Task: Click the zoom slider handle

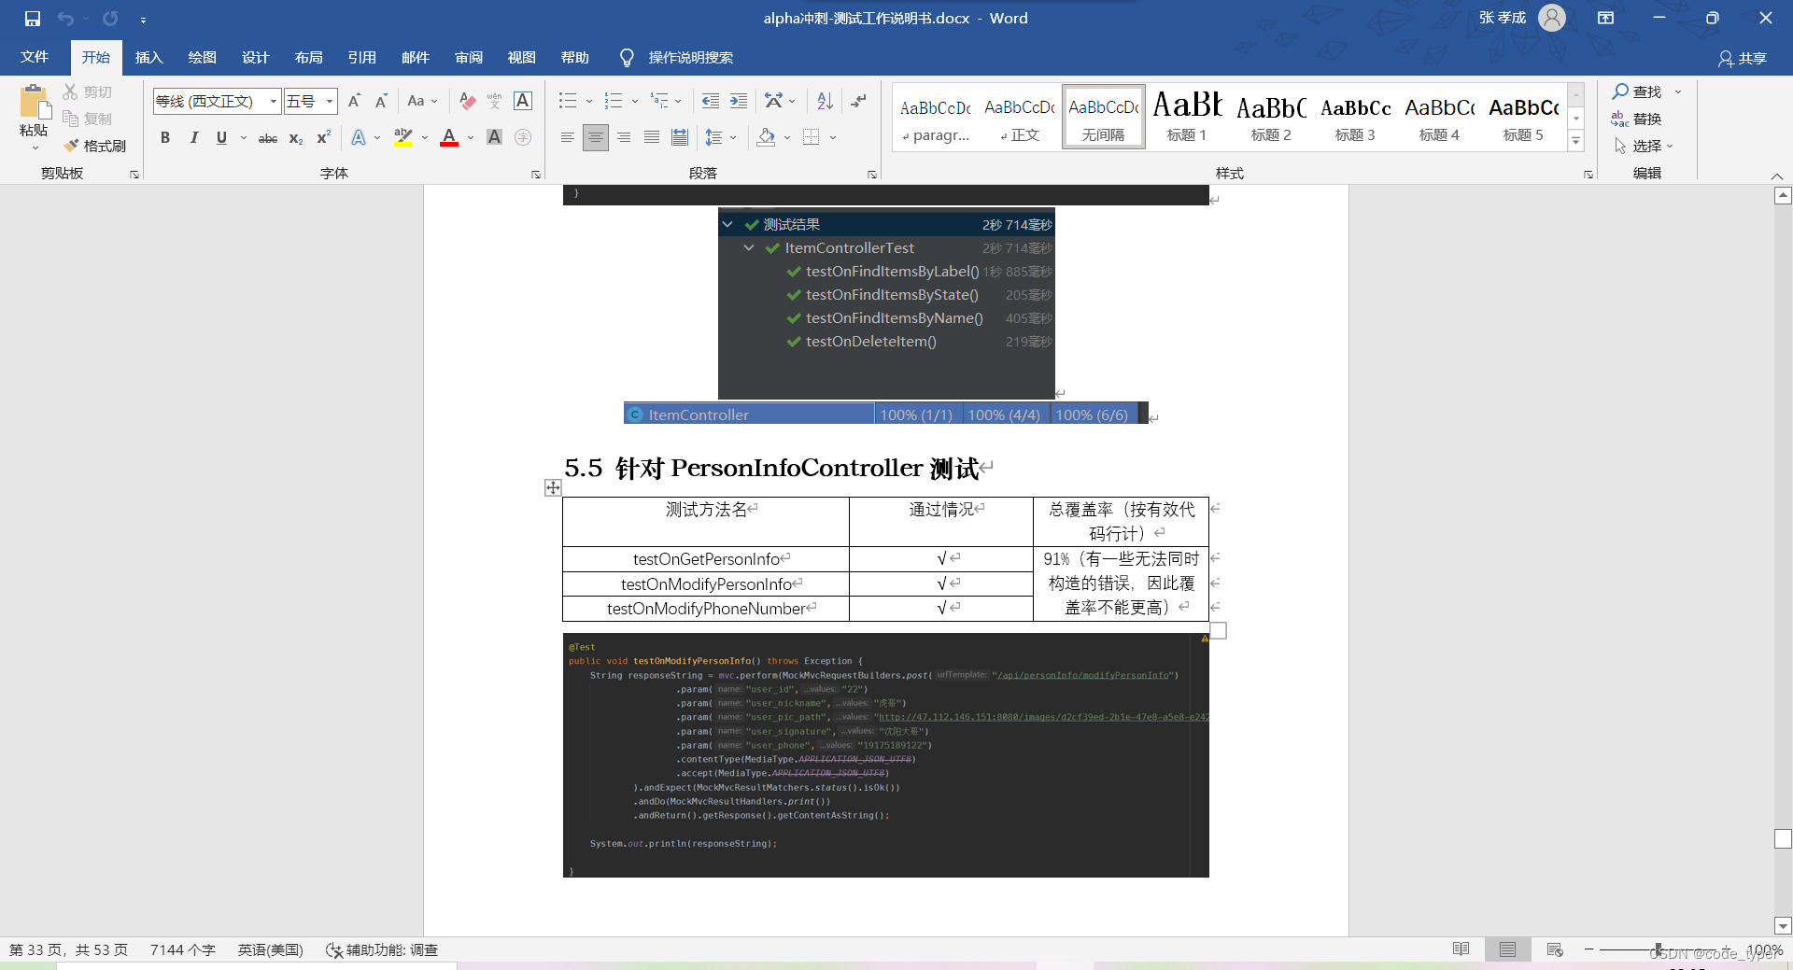Action: [x=1658, y=949]
